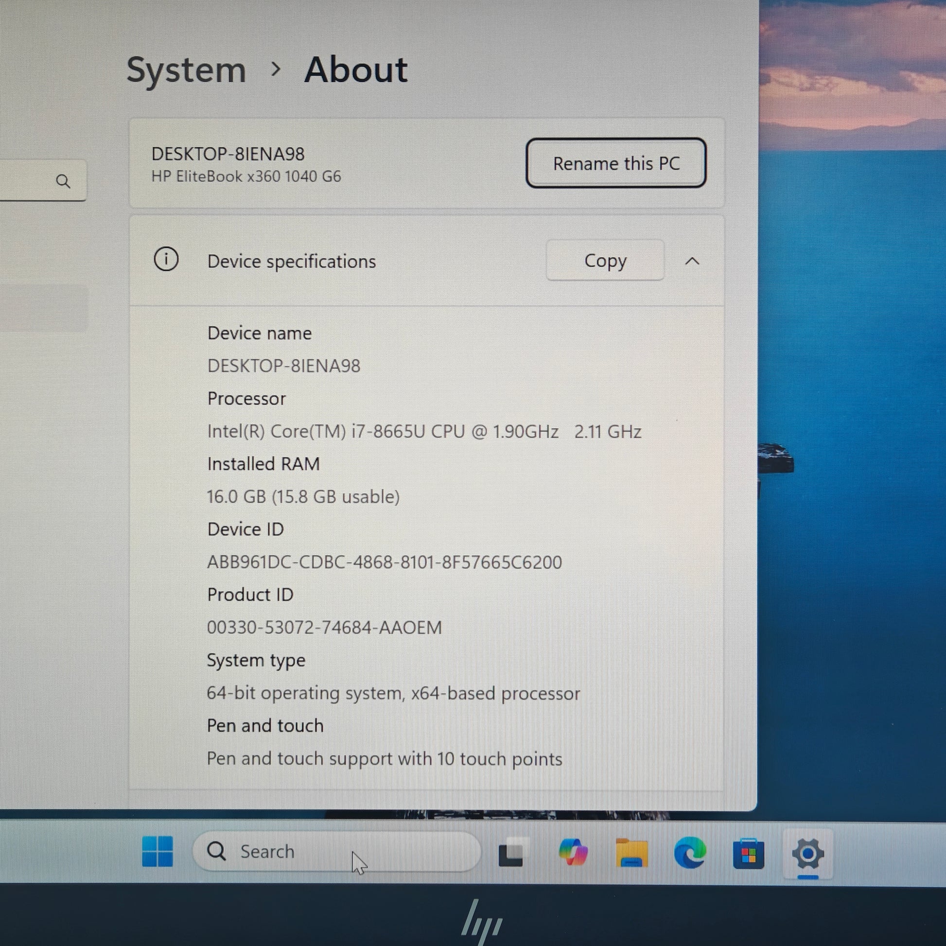Click the Processor label
The image size is (946, 946).
246,399
